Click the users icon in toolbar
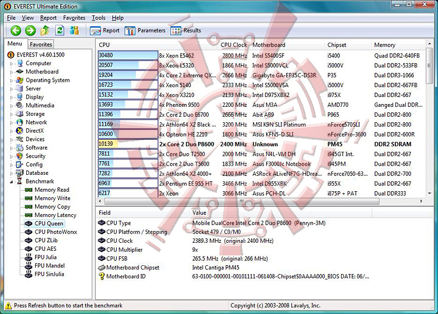The height and width of the screenshot is (314, 438). point(74,31)
